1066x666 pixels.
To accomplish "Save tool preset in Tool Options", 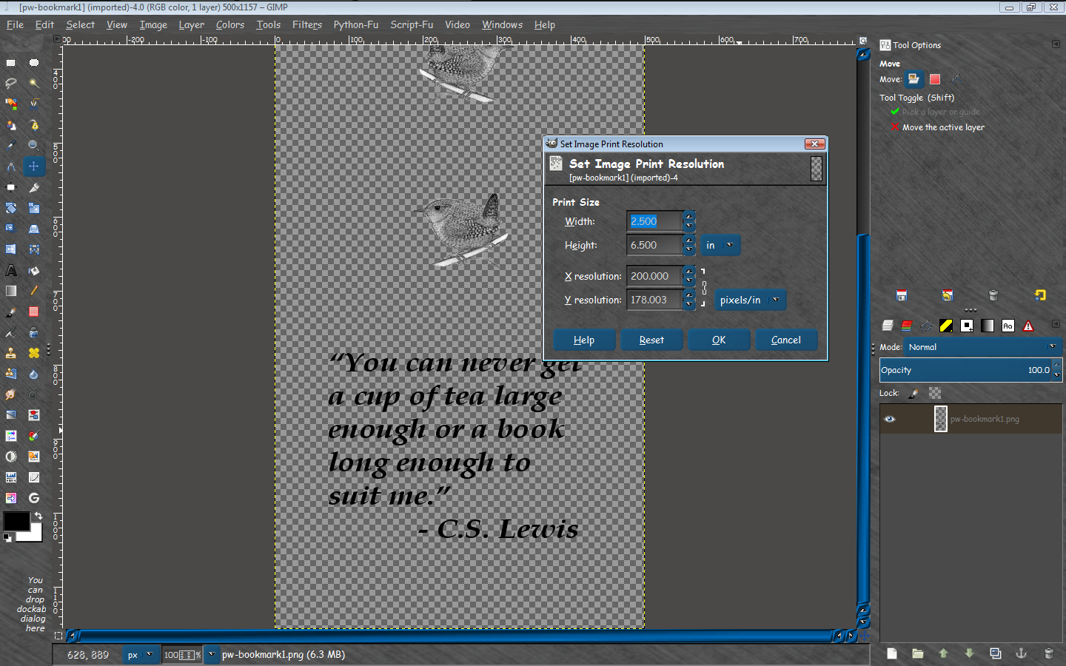I will coord(902,295).
